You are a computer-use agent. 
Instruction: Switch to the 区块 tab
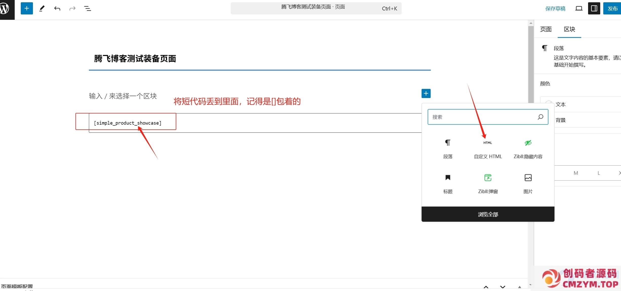569,29
